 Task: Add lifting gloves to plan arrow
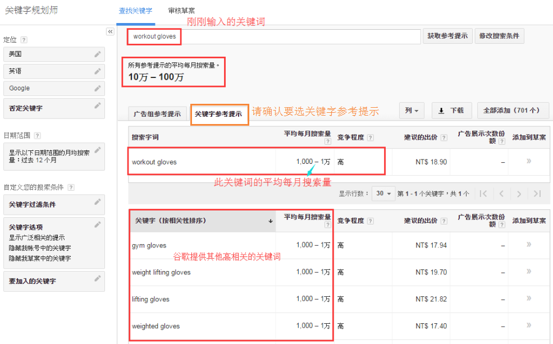529,298
